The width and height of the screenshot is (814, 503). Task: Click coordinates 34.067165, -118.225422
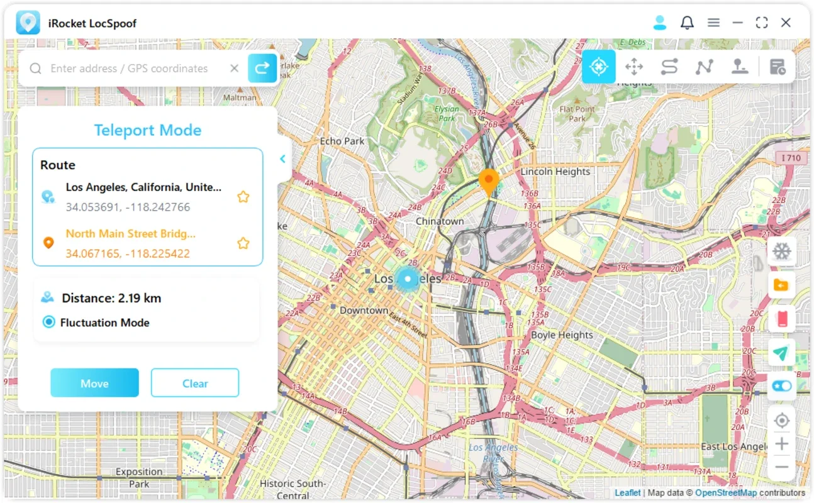tap(128, 253)
